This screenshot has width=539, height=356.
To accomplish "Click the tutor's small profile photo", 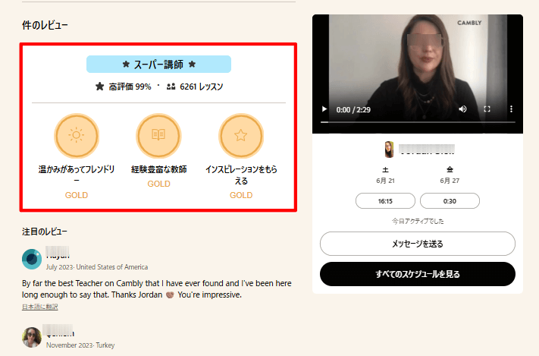I will coord(389,150).
